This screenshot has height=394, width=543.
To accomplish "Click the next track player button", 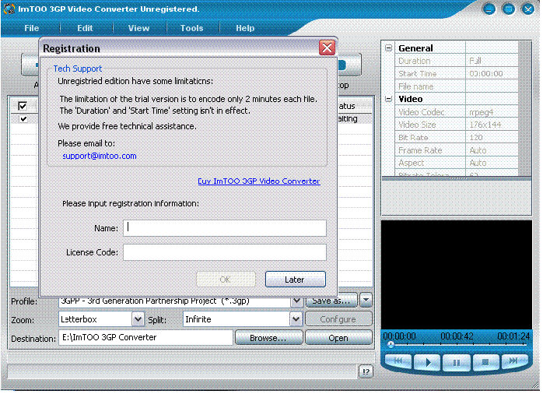I will tap(514, 361).
